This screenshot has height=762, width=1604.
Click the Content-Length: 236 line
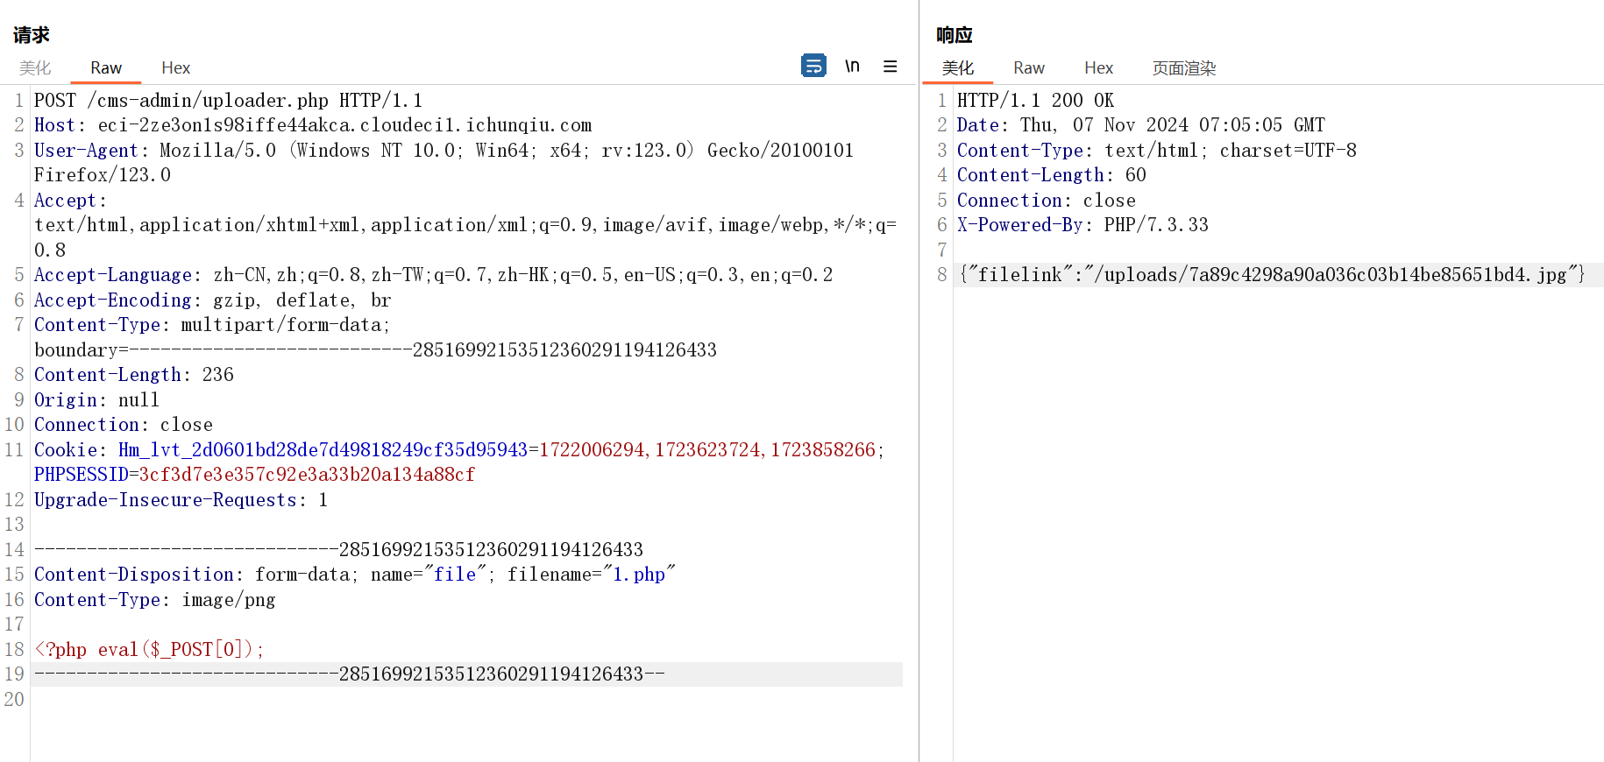point(133,375)
